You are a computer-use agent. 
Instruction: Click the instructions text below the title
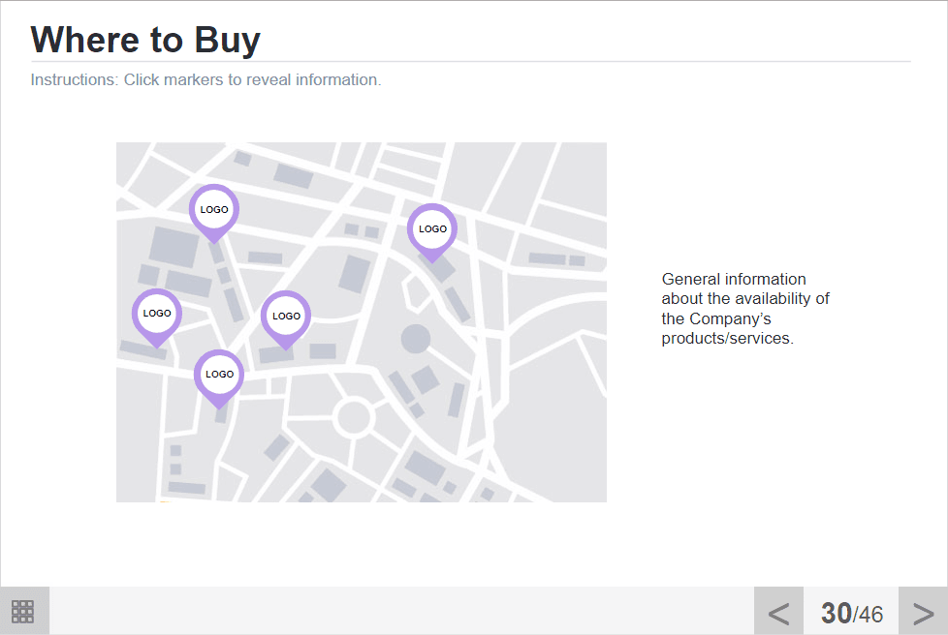pyautogui.click(x=205, y=79)
